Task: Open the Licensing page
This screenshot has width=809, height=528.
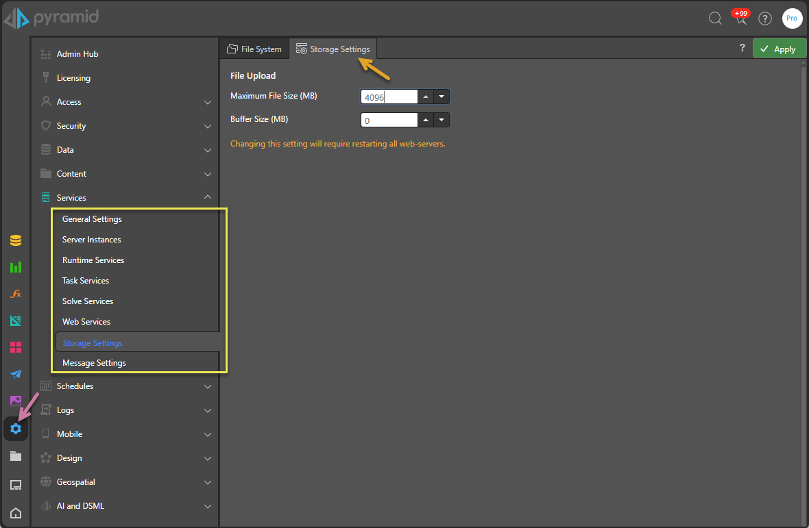Action: pos(73,78)
